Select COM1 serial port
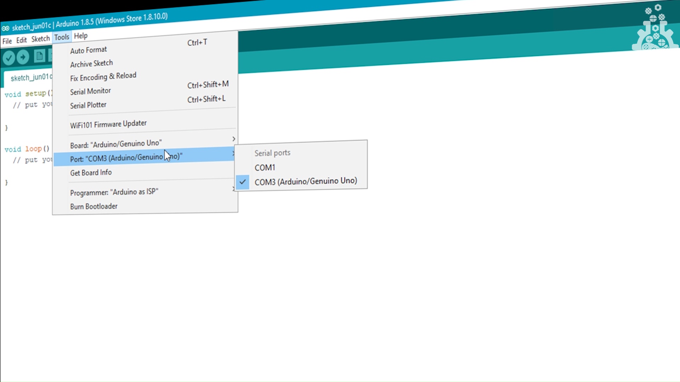Image resolution: width=680 pixels, height=382 pixels. 301,167
